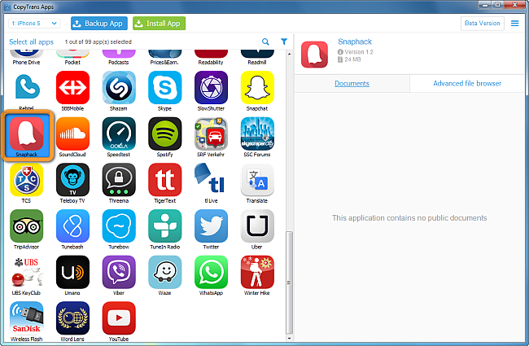Click the app list scrollbar thumb
Screen dimensions: 529x346
[289, 282]
